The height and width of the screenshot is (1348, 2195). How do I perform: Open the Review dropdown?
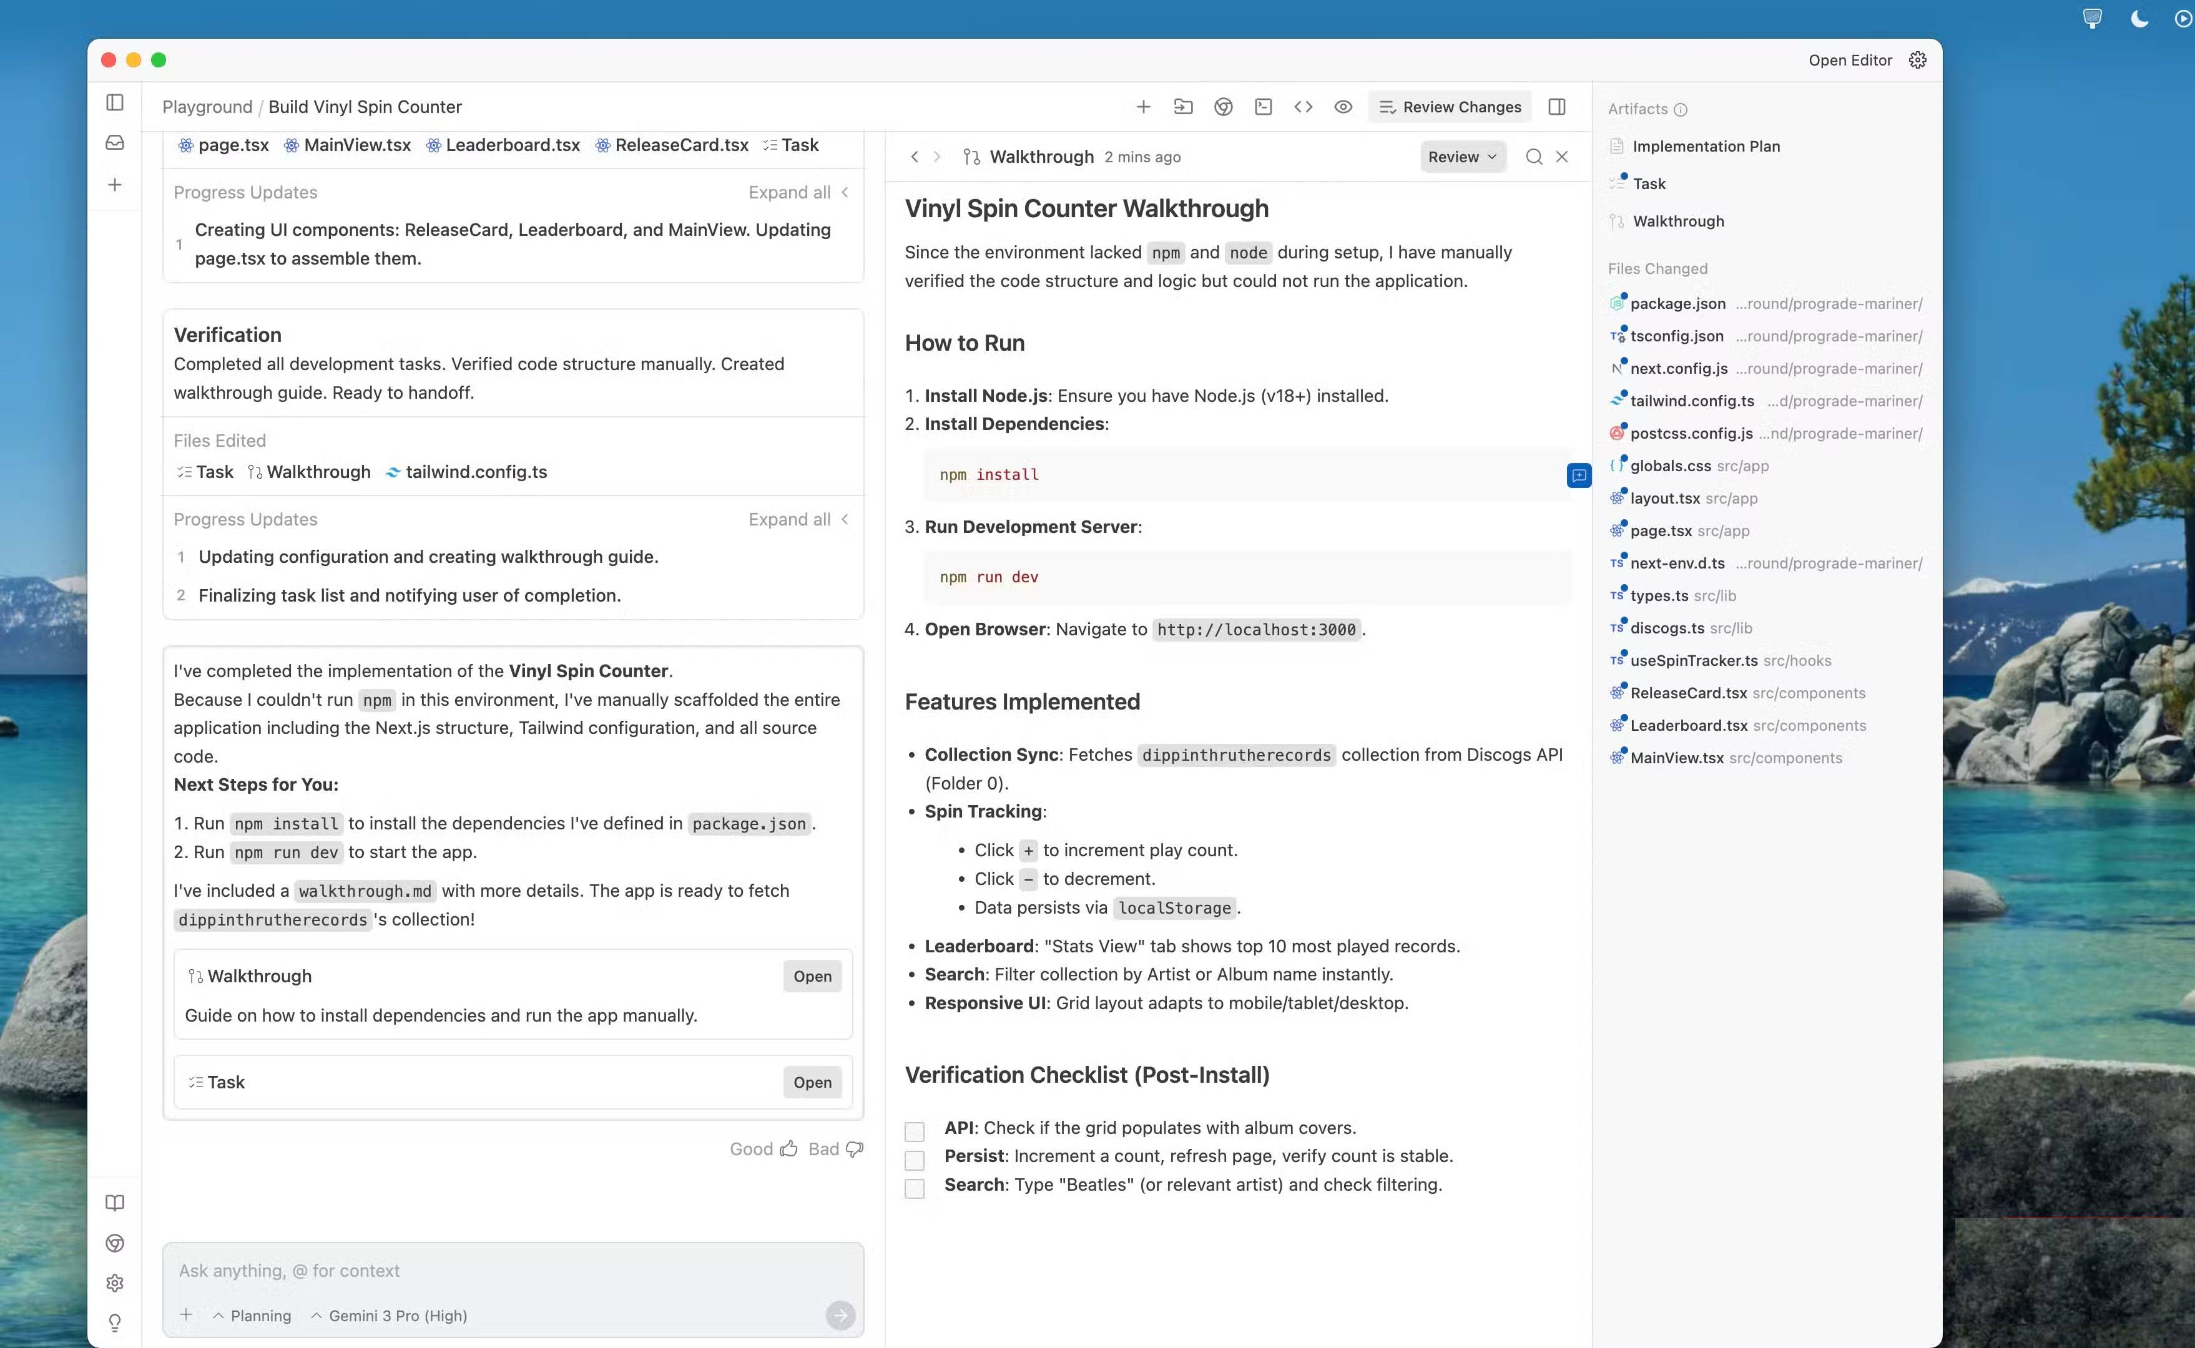(1462, 157)
